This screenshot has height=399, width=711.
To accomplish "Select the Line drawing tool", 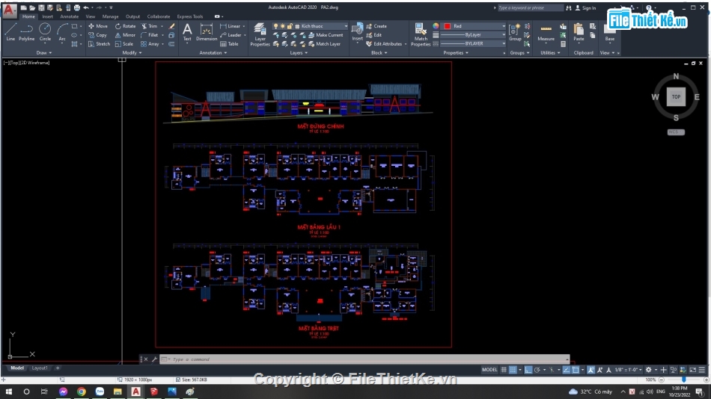I will [x=10, y=32].
